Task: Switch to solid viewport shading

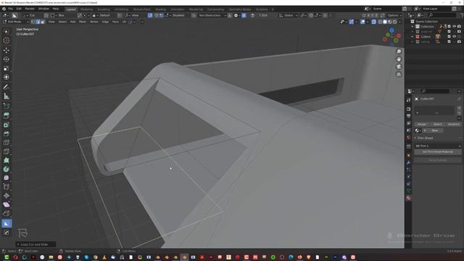Action: [385, 22]
